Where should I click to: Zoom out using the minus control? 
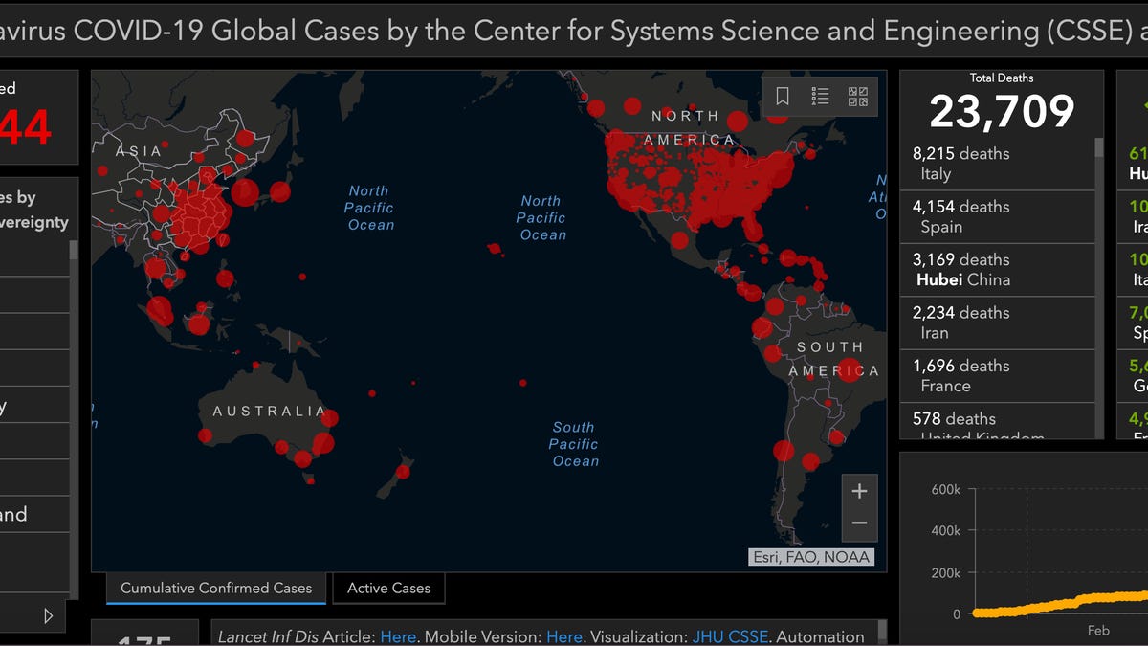859,523
